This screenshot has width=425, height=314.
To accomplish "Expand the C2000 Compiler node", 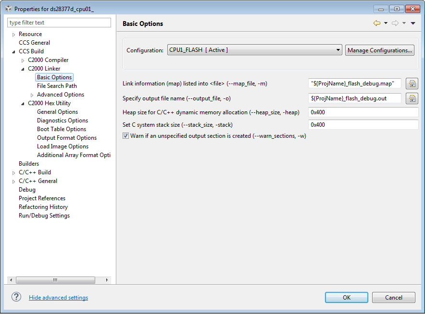I will pos(23,60).
